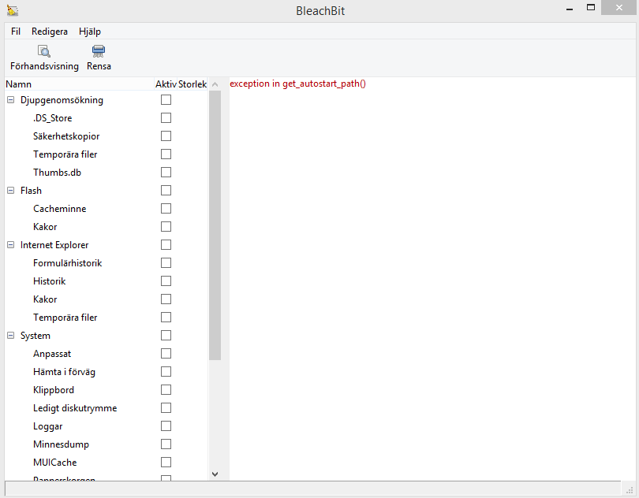Click the Storlek column header
The image size is (639, 498).
(192, 84)
